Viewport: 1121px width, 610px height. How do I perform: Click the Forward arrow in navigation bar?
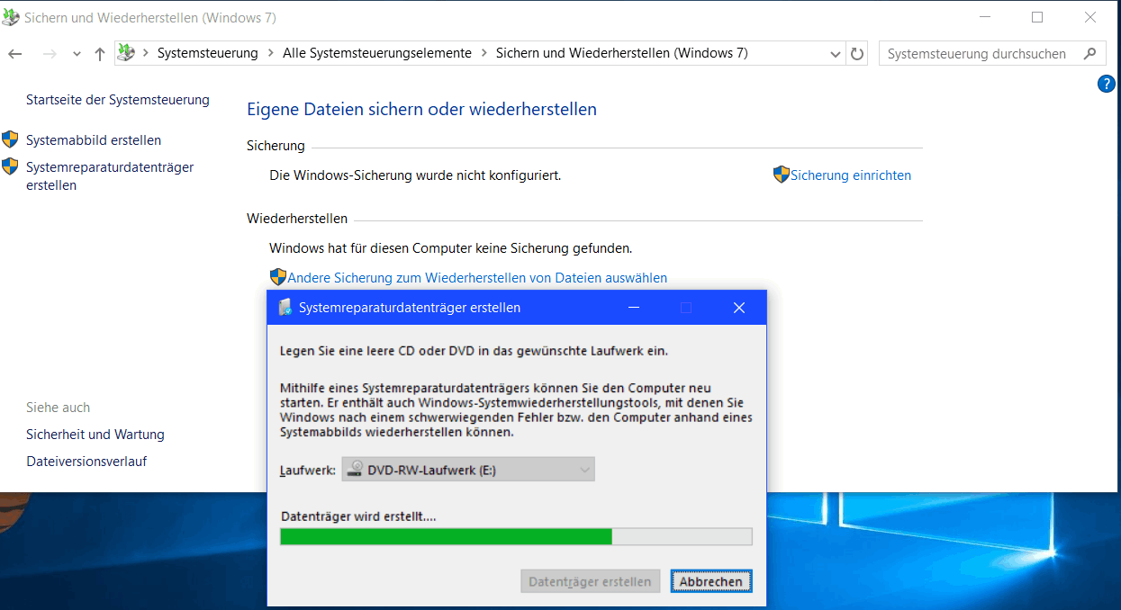click(50, 54)
